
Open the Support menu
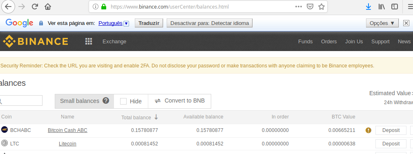tap(380, 42)
